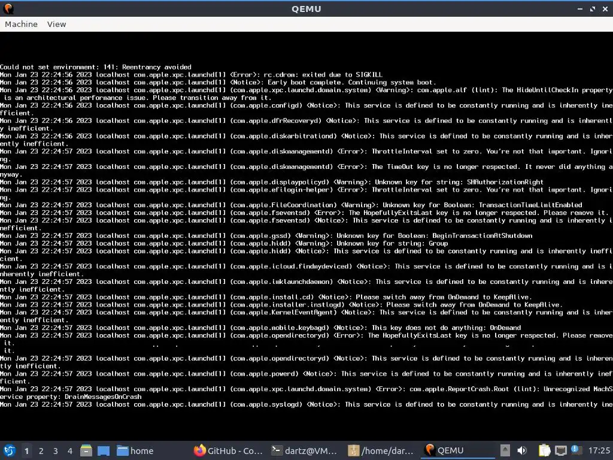Click the com.apple.KernelEventAgent notice line
Viewport: 613px width, 460px height.
point(306,316)
